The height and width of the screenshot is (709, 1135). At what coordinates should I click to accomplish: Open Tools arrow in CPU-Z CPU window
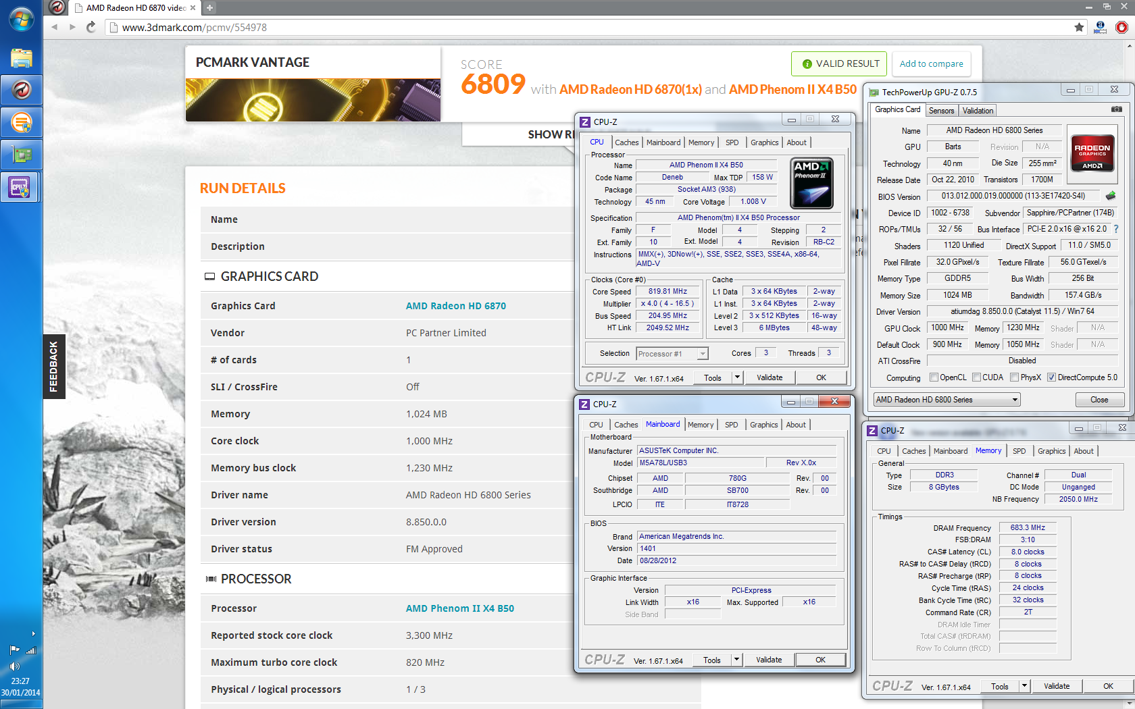(x=737, y=377)
